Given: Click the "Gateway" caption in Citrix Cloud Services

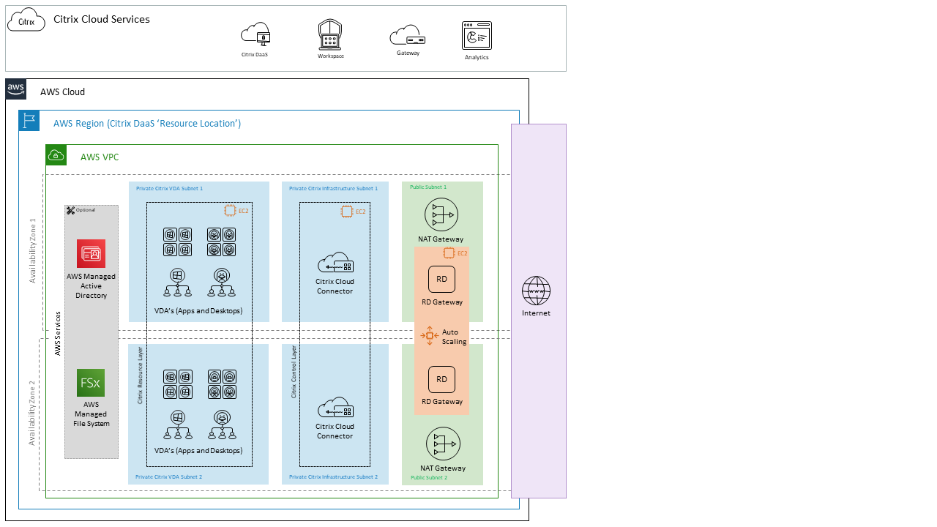Looking at the screenshot, I should tap(408, 53).
